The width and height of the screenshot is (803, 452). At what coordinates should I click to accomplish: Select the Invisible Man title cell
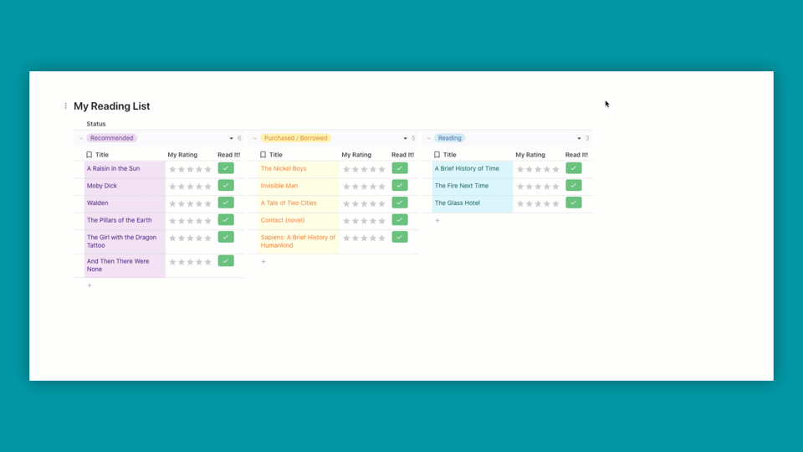point(299,187)
